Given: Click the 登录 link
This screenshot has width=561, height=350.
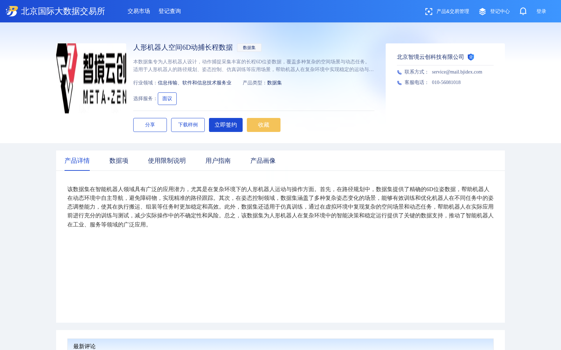Looking at the screenshot, I should click(541, 11).
